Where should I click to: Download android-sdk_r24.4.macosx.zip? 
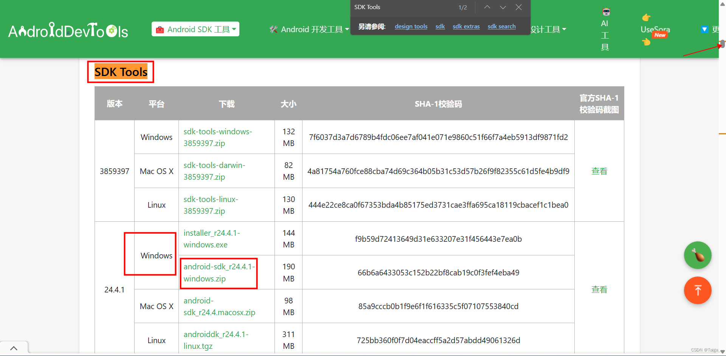219,306
